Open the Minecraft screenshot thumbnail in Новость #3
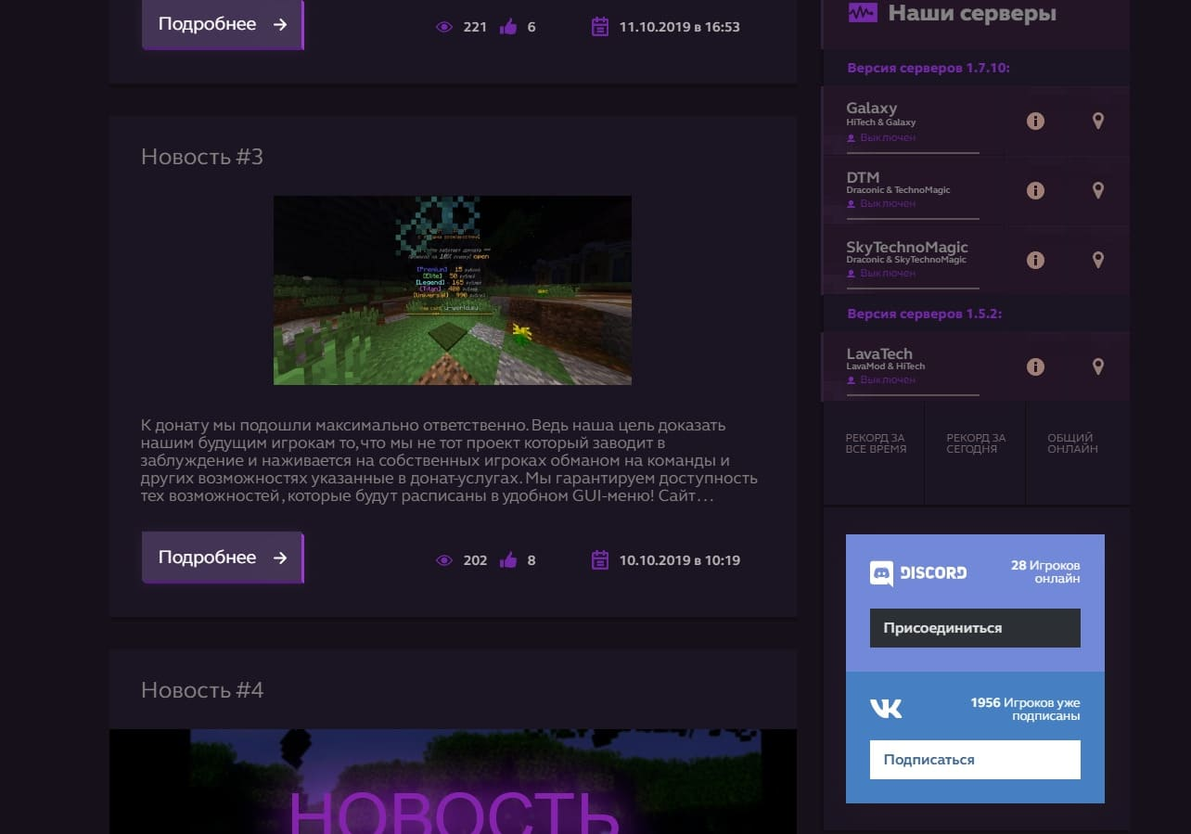 pyautogui.click(x=453, y=290)
